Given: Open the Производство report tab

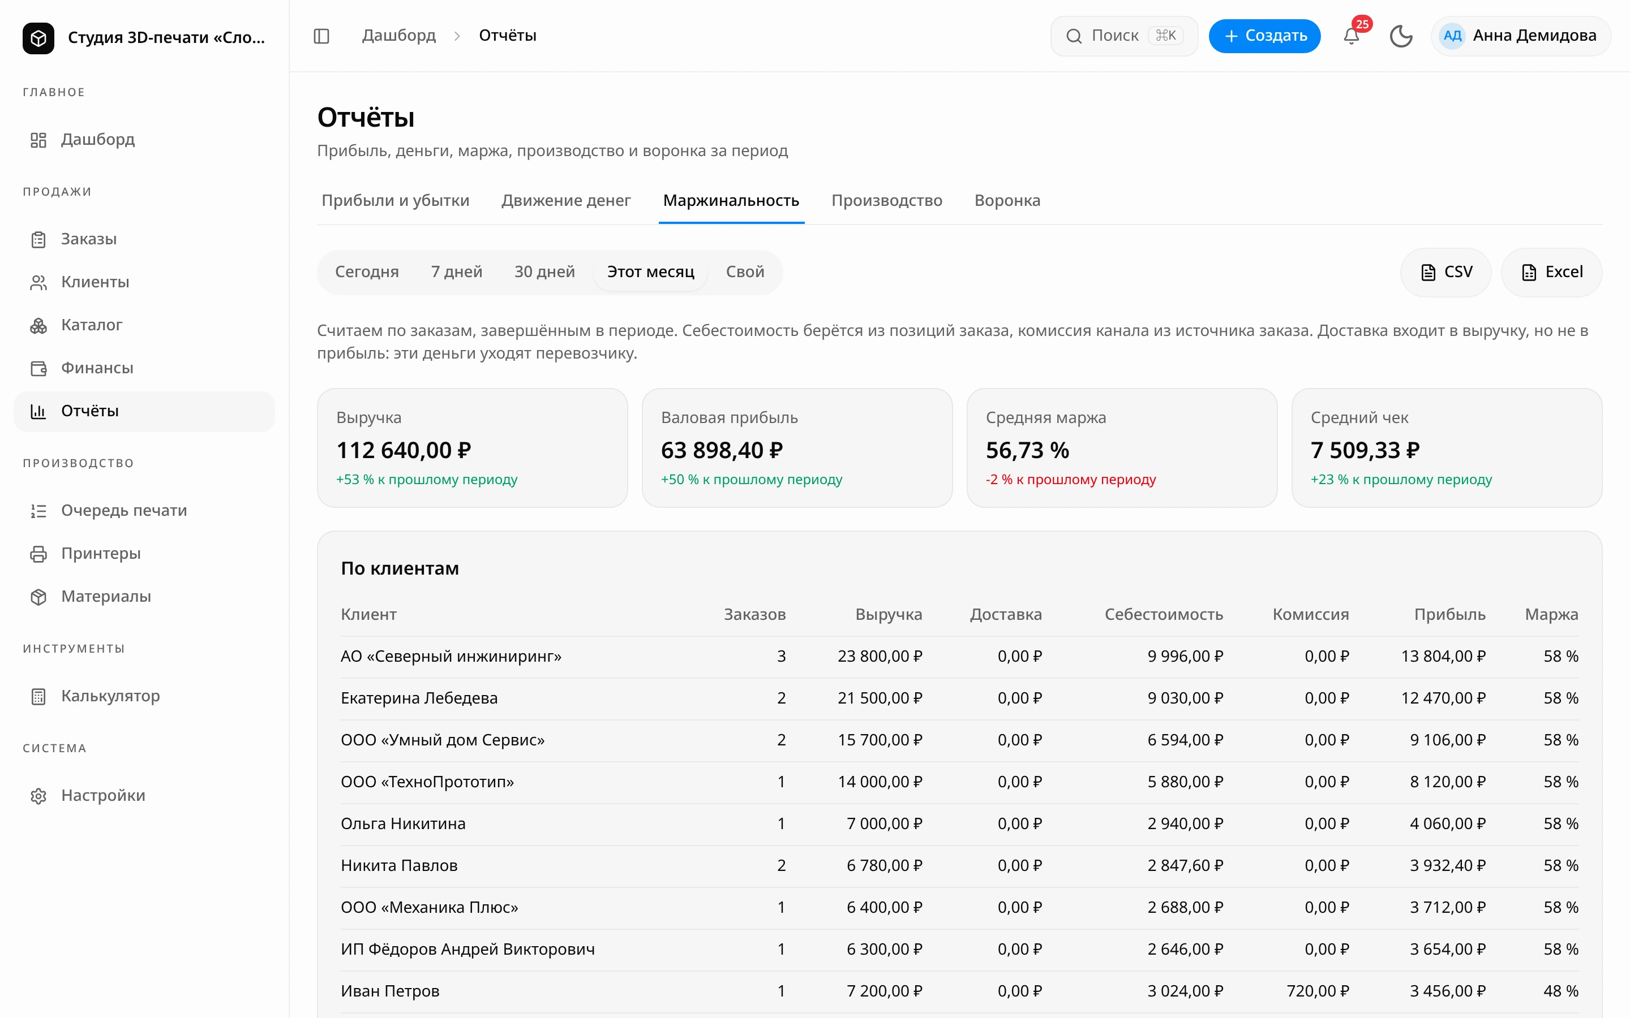Looking at the screenshot, I should (886, 201).
